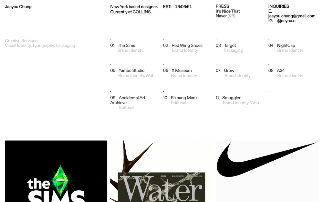Open The Sims project link
Screen dimensions: 323x202
click(x=126, y=46)
